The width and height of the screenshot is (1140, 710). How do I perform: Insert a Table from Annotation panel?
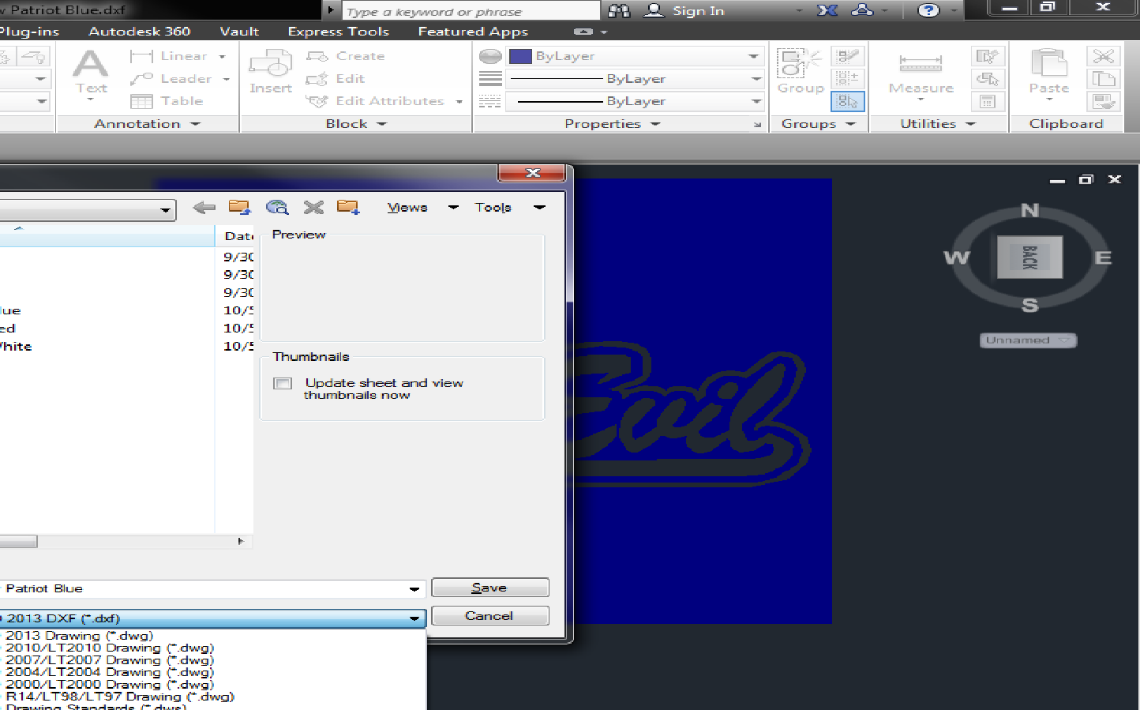pyautogui.click(x=167, y=101)
